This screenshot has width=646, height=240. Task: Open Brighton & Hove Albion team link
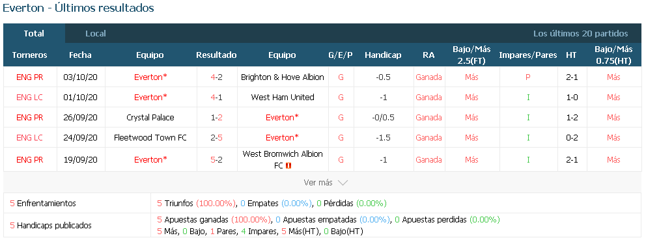(x=283, y=77)
